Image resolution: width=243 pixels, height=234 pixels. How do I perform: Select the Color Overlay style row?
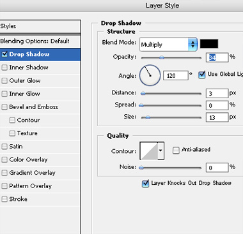(x=40, y=159)
